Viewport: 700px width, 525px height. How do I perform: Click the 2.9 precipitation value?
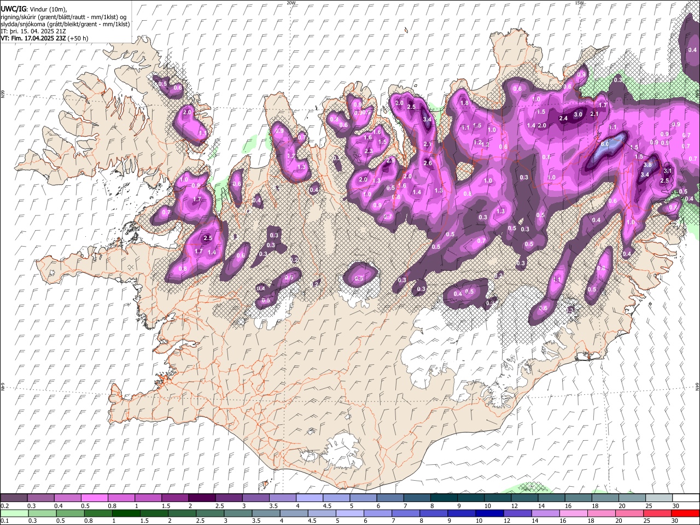[390, 161]
